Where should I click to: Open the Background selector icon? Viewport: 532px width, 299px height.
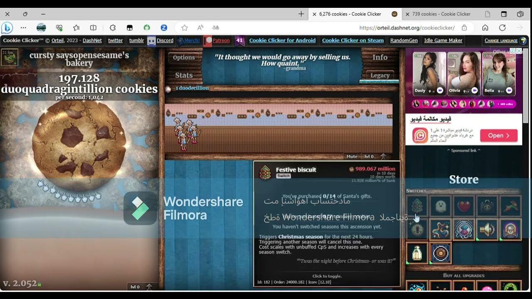[464, 229]
